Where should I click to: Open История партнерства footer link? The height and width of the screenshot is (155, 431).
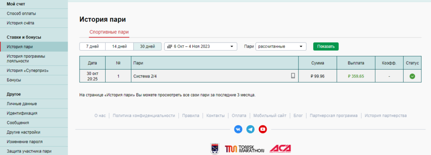386,116
